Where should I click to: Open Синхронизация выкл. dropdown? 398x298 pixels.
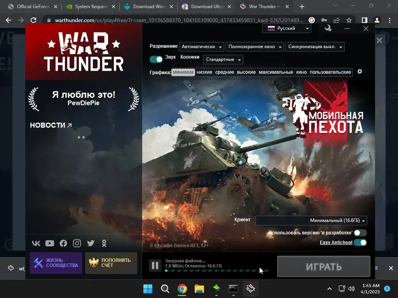315,47
